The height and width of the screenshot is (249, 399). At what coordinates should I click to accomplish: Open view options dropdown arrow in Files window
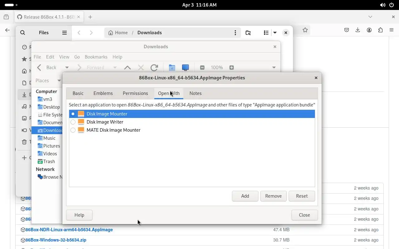[275, 33]
